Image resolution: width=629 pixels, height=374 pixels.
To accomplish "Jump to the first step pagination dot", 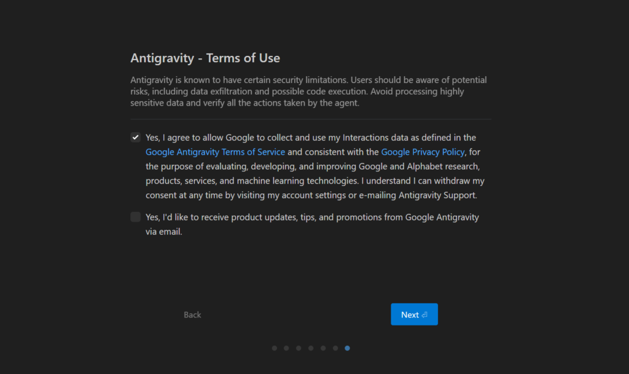I will click(275, 348).
